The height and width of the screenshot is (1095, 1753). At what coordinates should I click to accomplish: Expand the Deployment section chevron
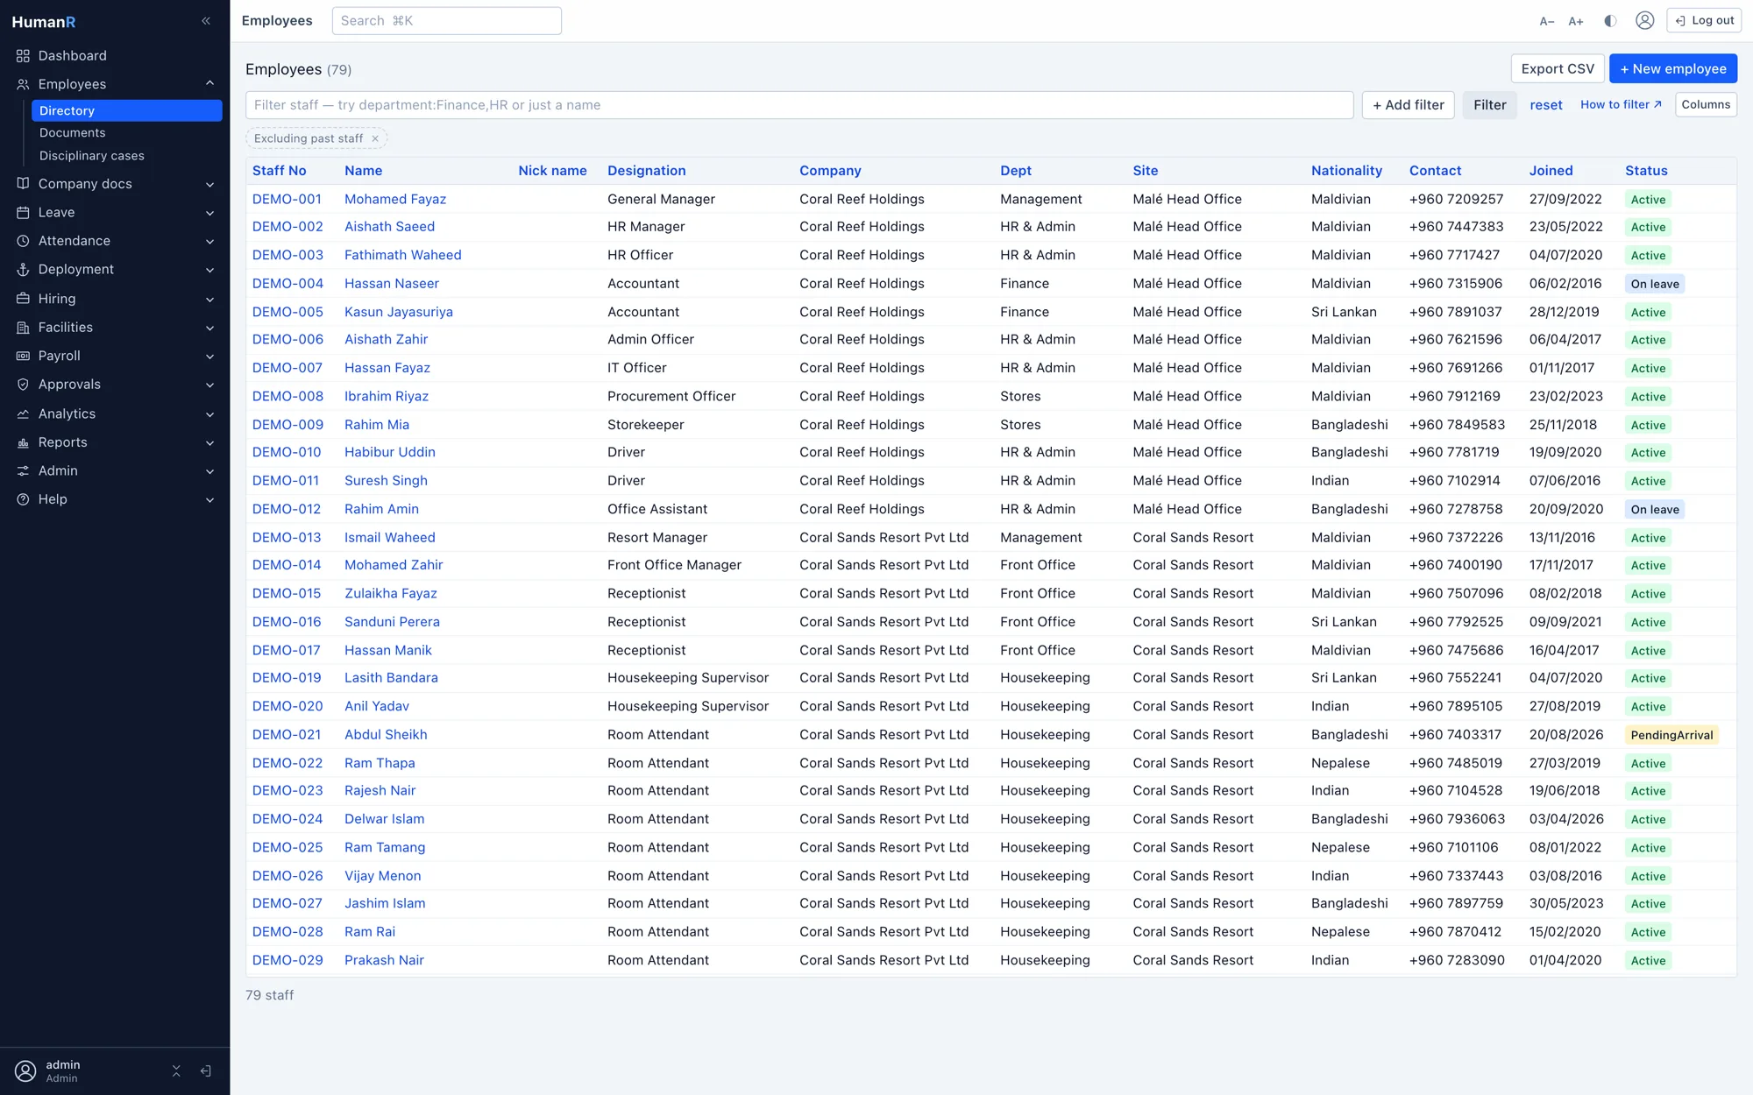[209, 270]
